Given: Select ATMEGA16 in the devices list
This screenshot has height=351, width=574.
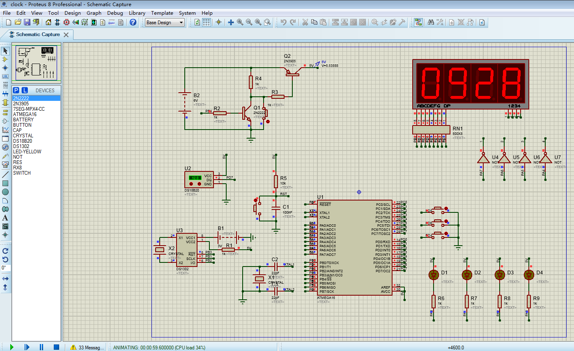Looking at the screenshot, I should click(25, 114).
